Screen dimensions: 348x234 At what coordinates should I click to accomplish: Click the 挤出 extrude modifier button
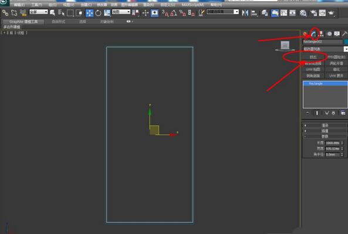[x=313, y=57]
